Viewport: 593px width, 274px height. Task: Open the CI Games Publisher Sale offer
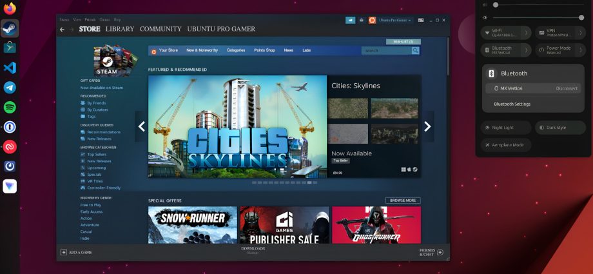click(284, 225)
